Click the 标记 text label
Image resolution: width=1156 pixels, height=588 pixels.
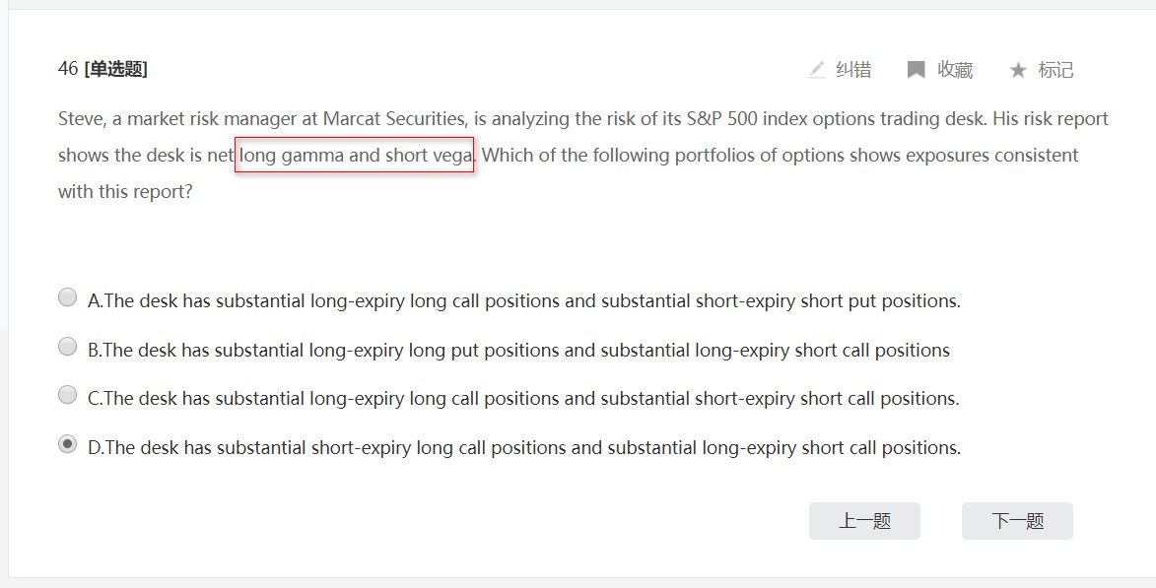pyautogui.click(x=1055, y=70)
